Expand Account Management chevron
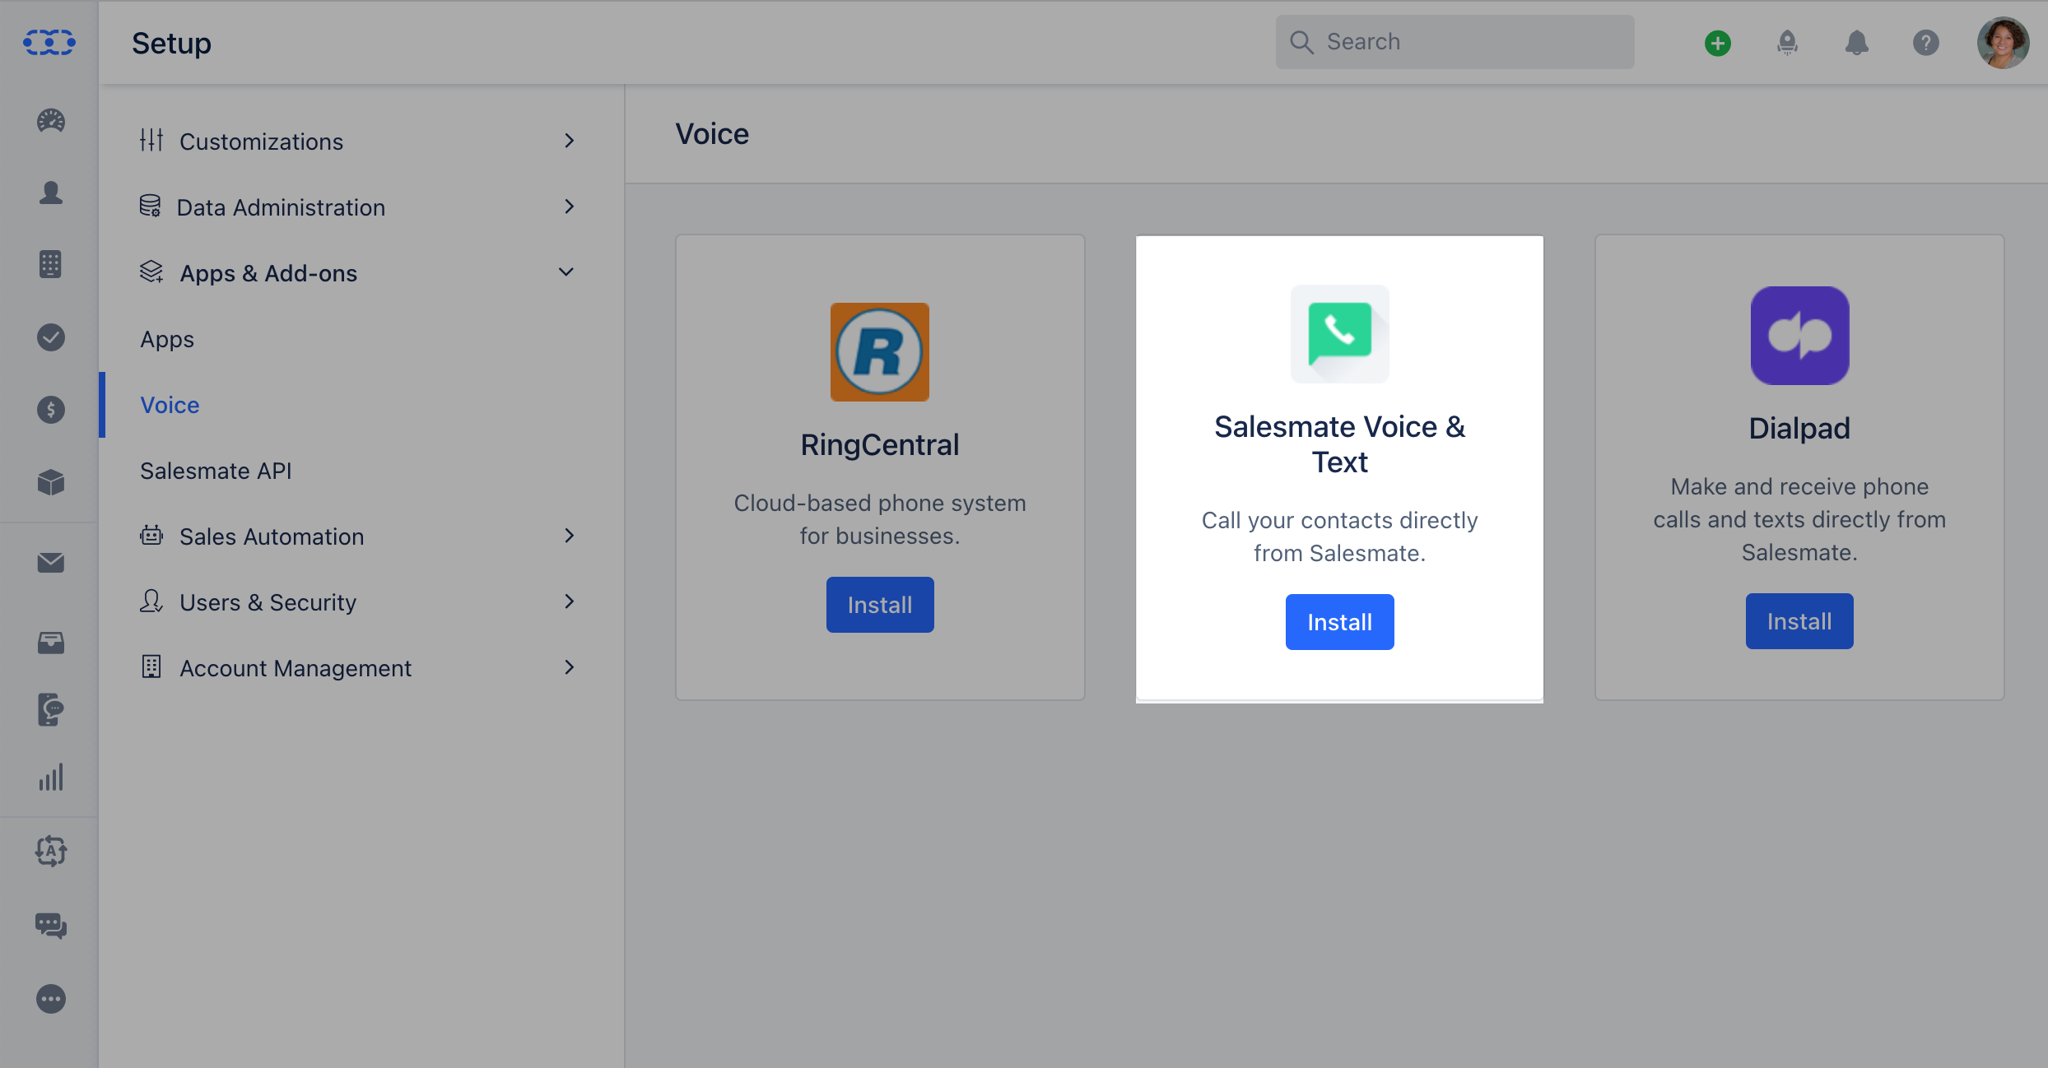 [x=570, y=667]
